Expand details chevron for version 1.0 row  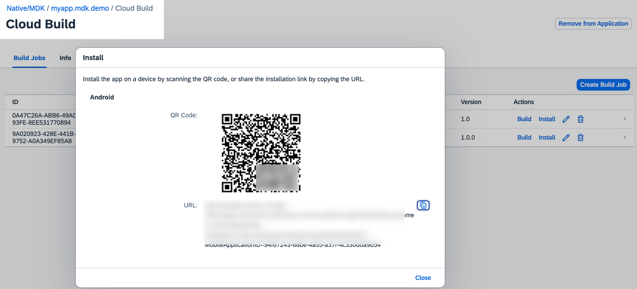(625, 119)
